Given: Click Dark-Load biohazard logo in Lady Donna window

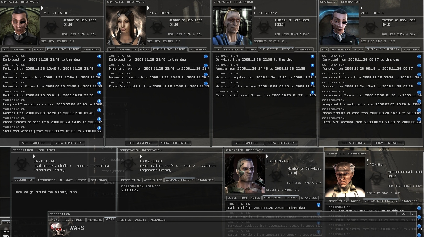Looking at the screenshot, I should (x=158, y=28).
